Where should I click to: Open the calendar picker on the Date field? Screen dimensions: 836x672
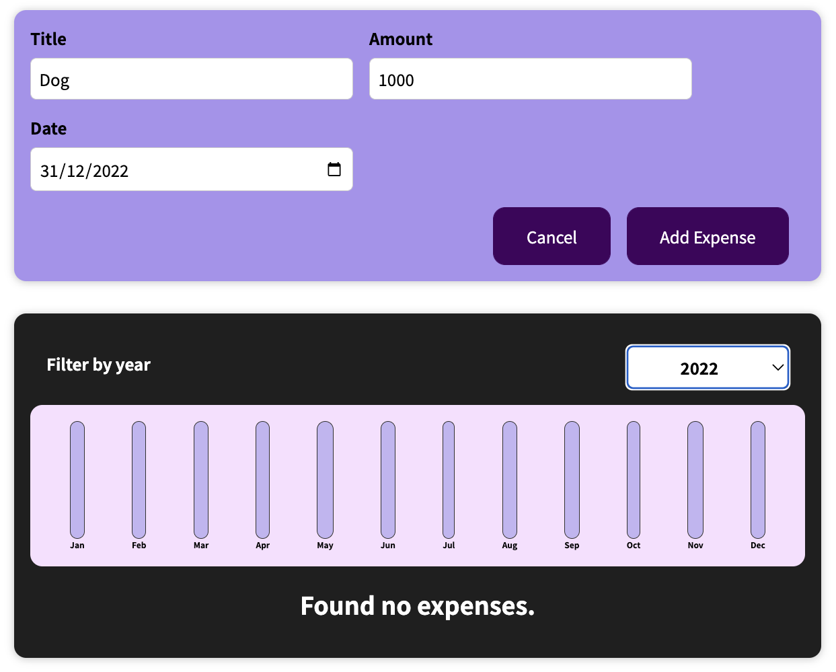[334, 170]
